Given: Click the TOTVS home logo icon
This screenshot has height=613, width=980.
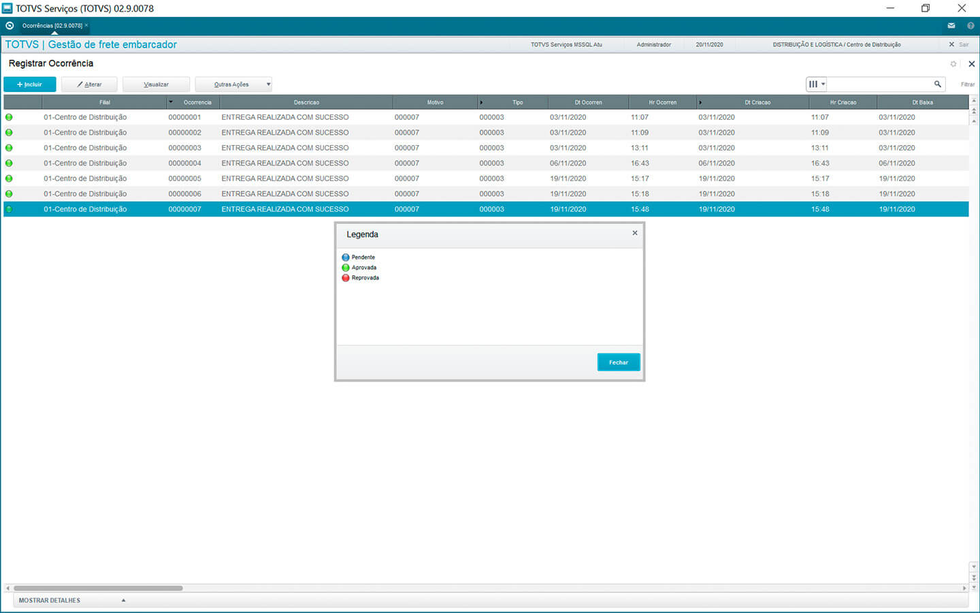Looking at the screenshot, I should 10,26.
